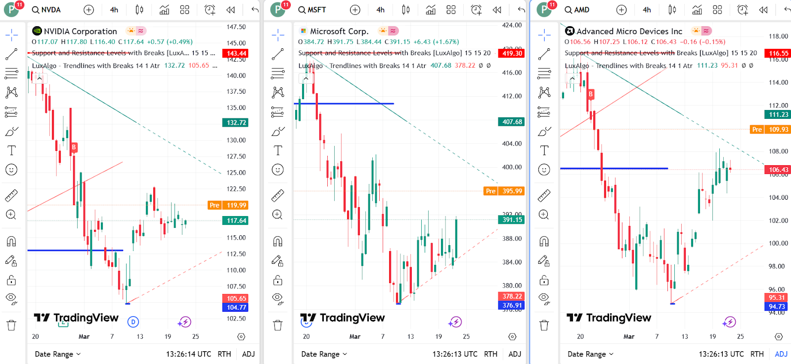Select trend line tool in NVDA chart
The image size is (791, 364).
click(x=11, y=54)
